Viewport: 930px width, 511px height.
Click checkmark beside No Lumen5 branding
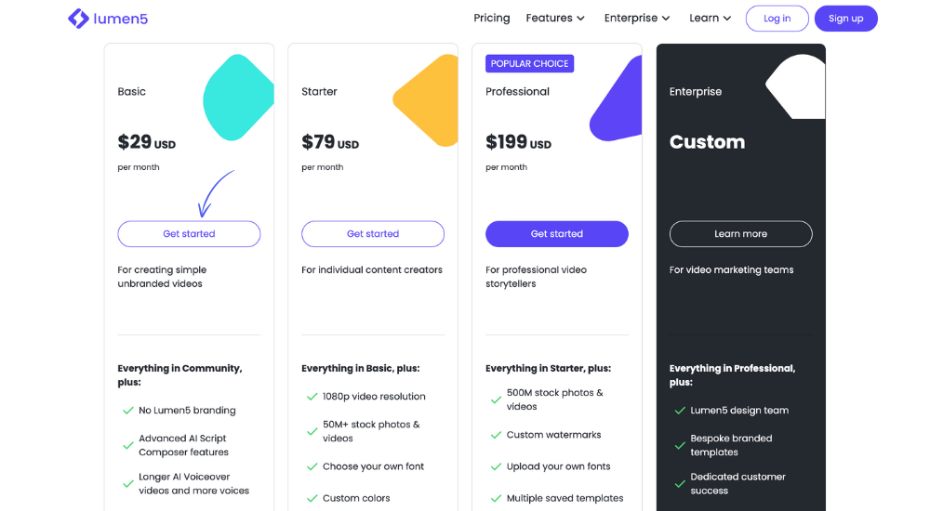pos(128,411)
